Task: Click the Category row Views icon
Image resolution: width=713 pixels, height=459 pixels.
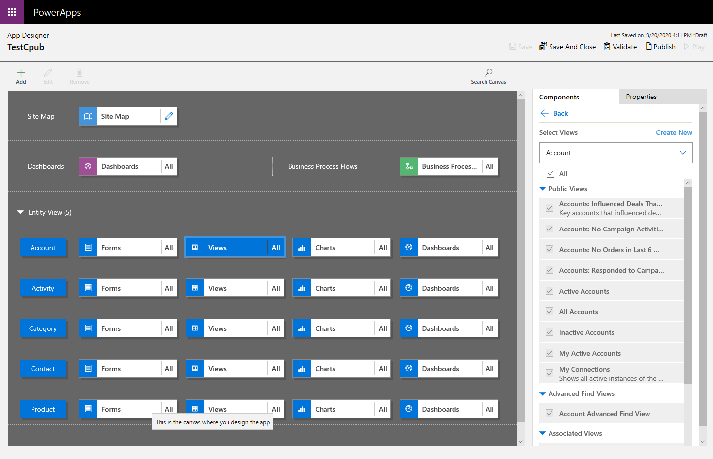Action: (x=195, y=328)
